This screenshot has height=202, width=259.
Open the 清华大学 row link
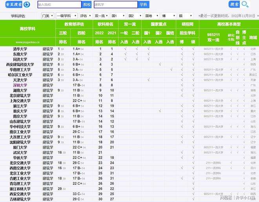click(x=20, y=49)
